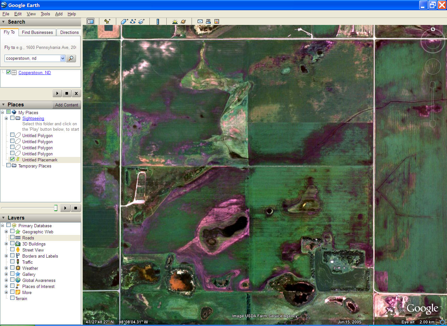
Task: Add a polygon using toolbar icon
Action: coord(125,21)
